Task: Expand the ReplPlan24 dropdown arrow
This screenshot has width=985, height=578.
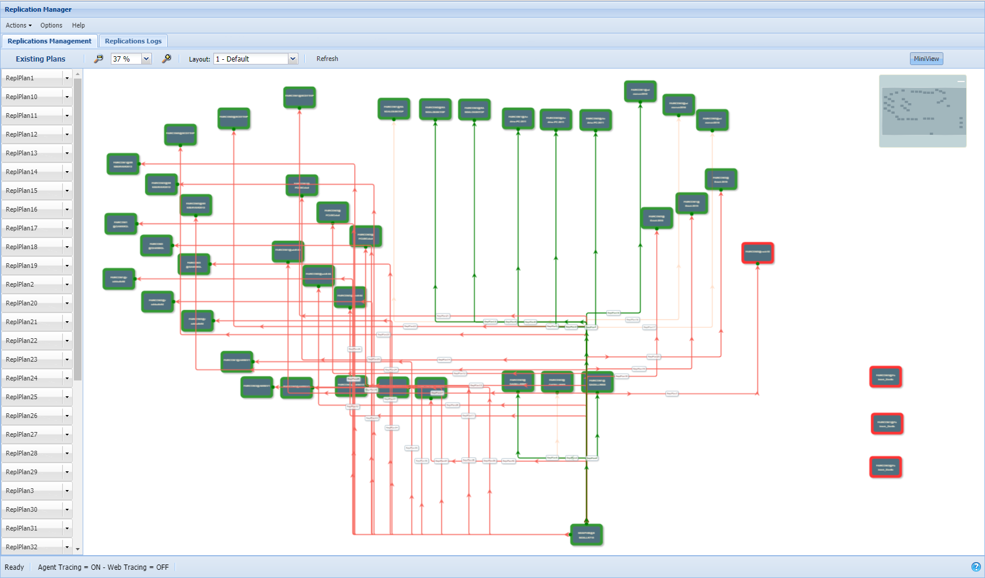Action: pos(67,378)
